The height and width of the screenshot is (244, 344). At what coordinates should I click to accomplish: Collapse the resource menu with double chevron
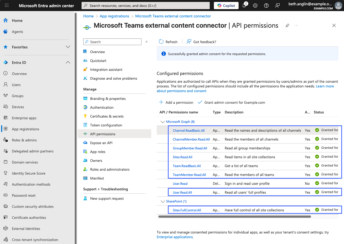[147, 42]
